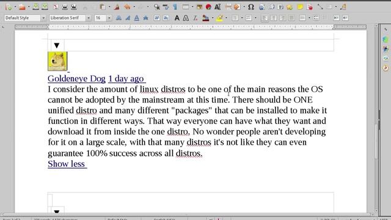Apply superscript formatting
This screenshot has width=391, height=220.
157,18
